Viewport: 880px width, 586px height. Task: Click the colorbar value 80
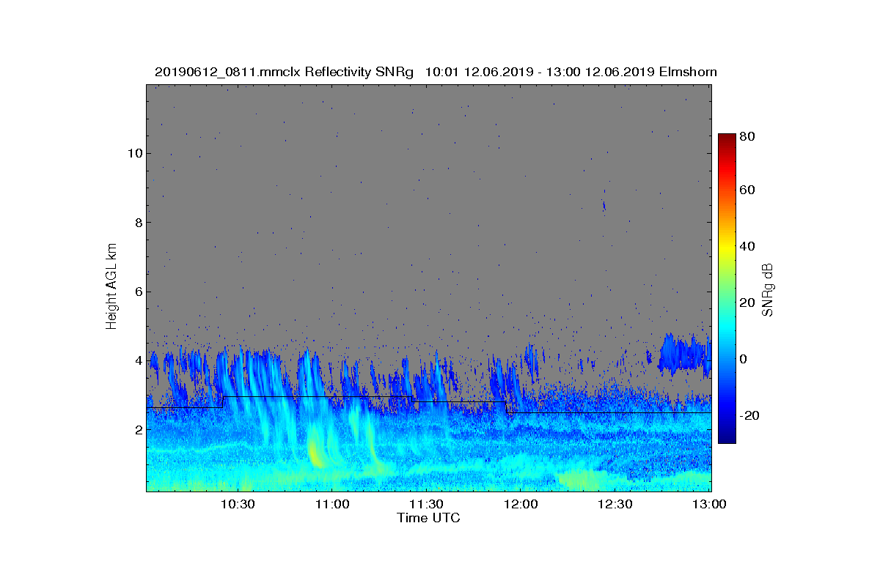(x=747, y=136)
